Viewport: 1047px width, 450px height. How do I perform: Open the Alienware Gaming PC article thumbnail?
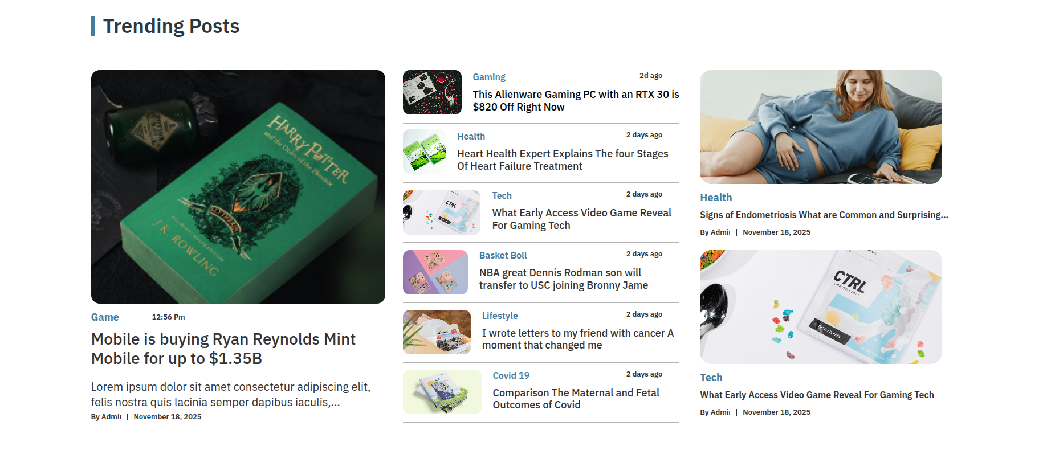point(432,92)
